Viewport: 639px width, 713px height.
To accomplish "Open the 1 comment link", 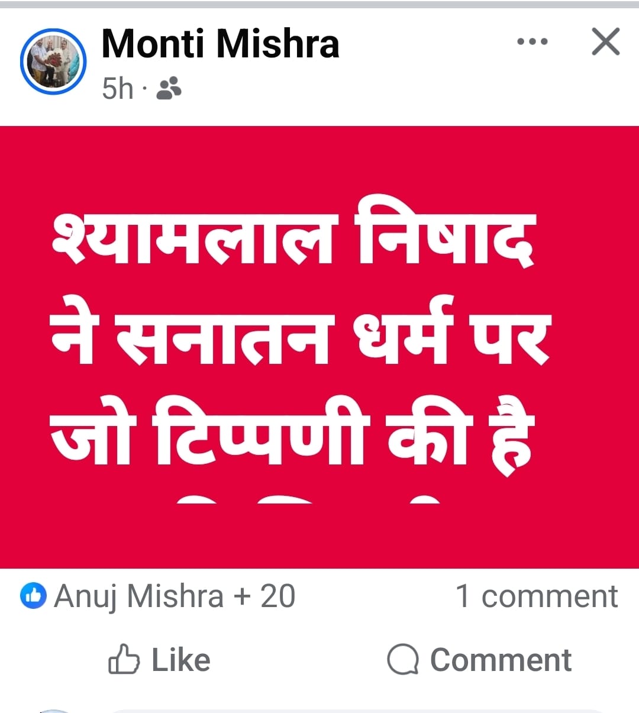I will (x=537, y=596).
